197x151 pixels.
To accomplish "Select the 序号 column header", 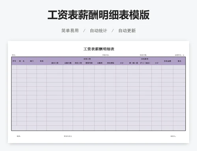I will pos(14,61).
